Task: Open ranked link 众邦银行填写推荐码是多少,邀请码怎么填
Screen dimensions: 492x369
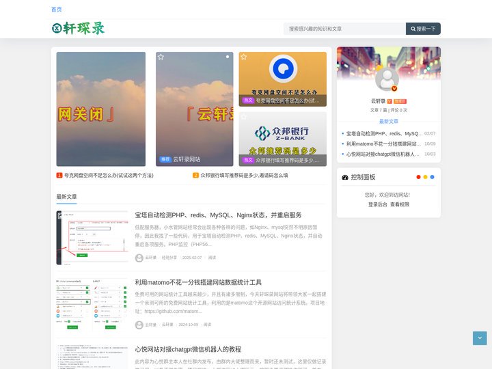Action: (x=244, y=176)
